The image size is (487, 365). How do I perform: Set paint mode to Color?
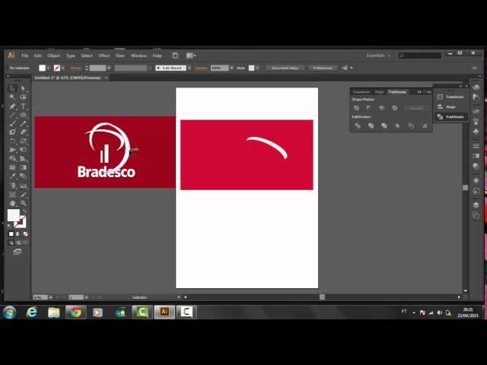coord(11,234)
